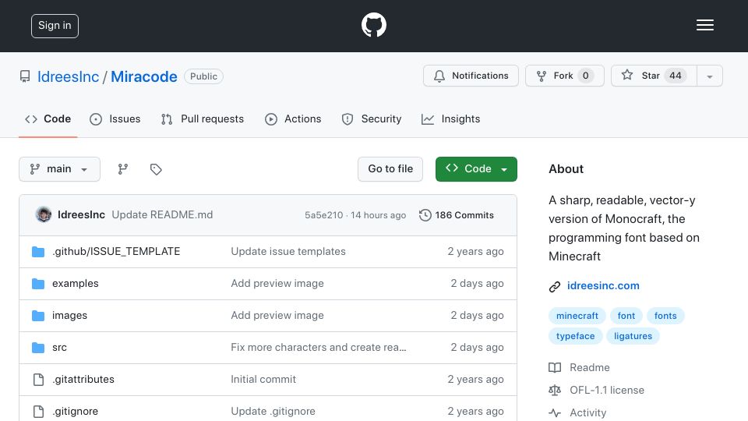This screenshot has height=421, width=748.
Task: Click the branches icon next to main
Action: point(123,169)
